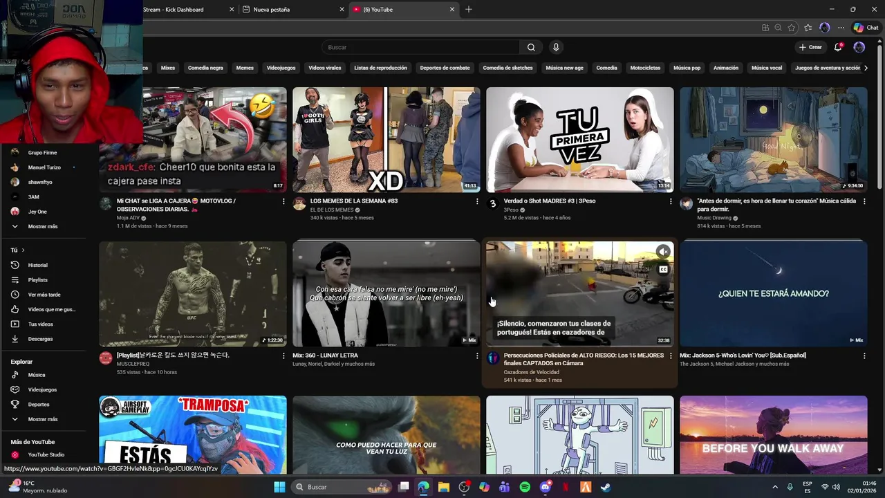Open Jey One subscription channel
Image resolution: width=885 pixels, height=498 pixels.
tap(44, 212)
